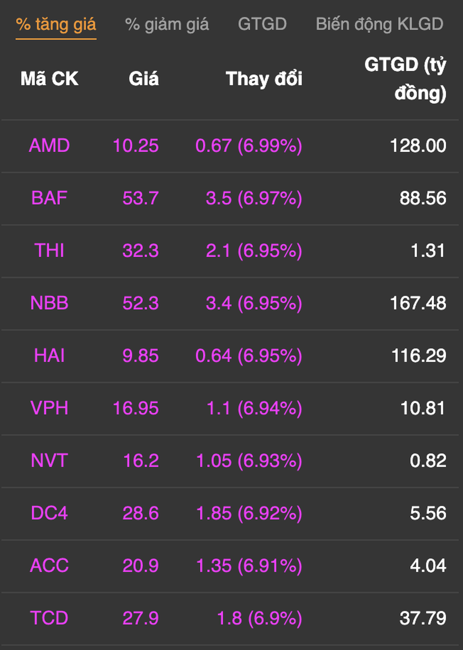Sort by the Mã CK column header
The height and width of the screenshot is (650, 463).
pyautogui.click(x=49, y=78)
